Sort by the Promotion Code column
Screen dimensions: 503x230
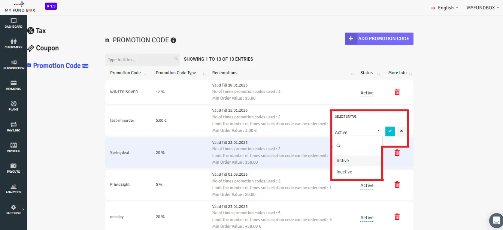point(128,73)
